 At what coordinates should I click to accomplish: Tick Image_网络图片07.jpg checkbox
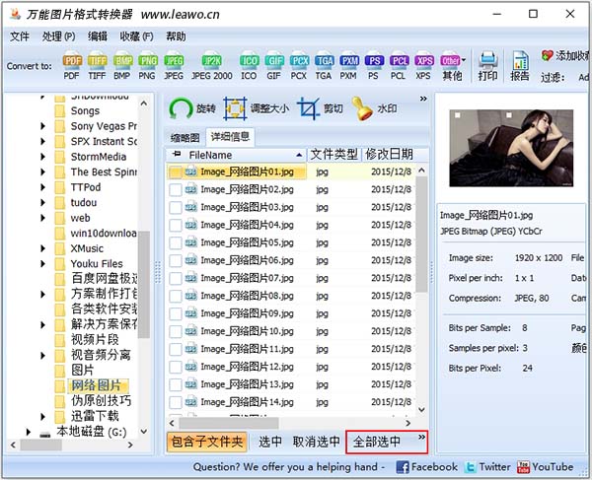coord(176,278)
